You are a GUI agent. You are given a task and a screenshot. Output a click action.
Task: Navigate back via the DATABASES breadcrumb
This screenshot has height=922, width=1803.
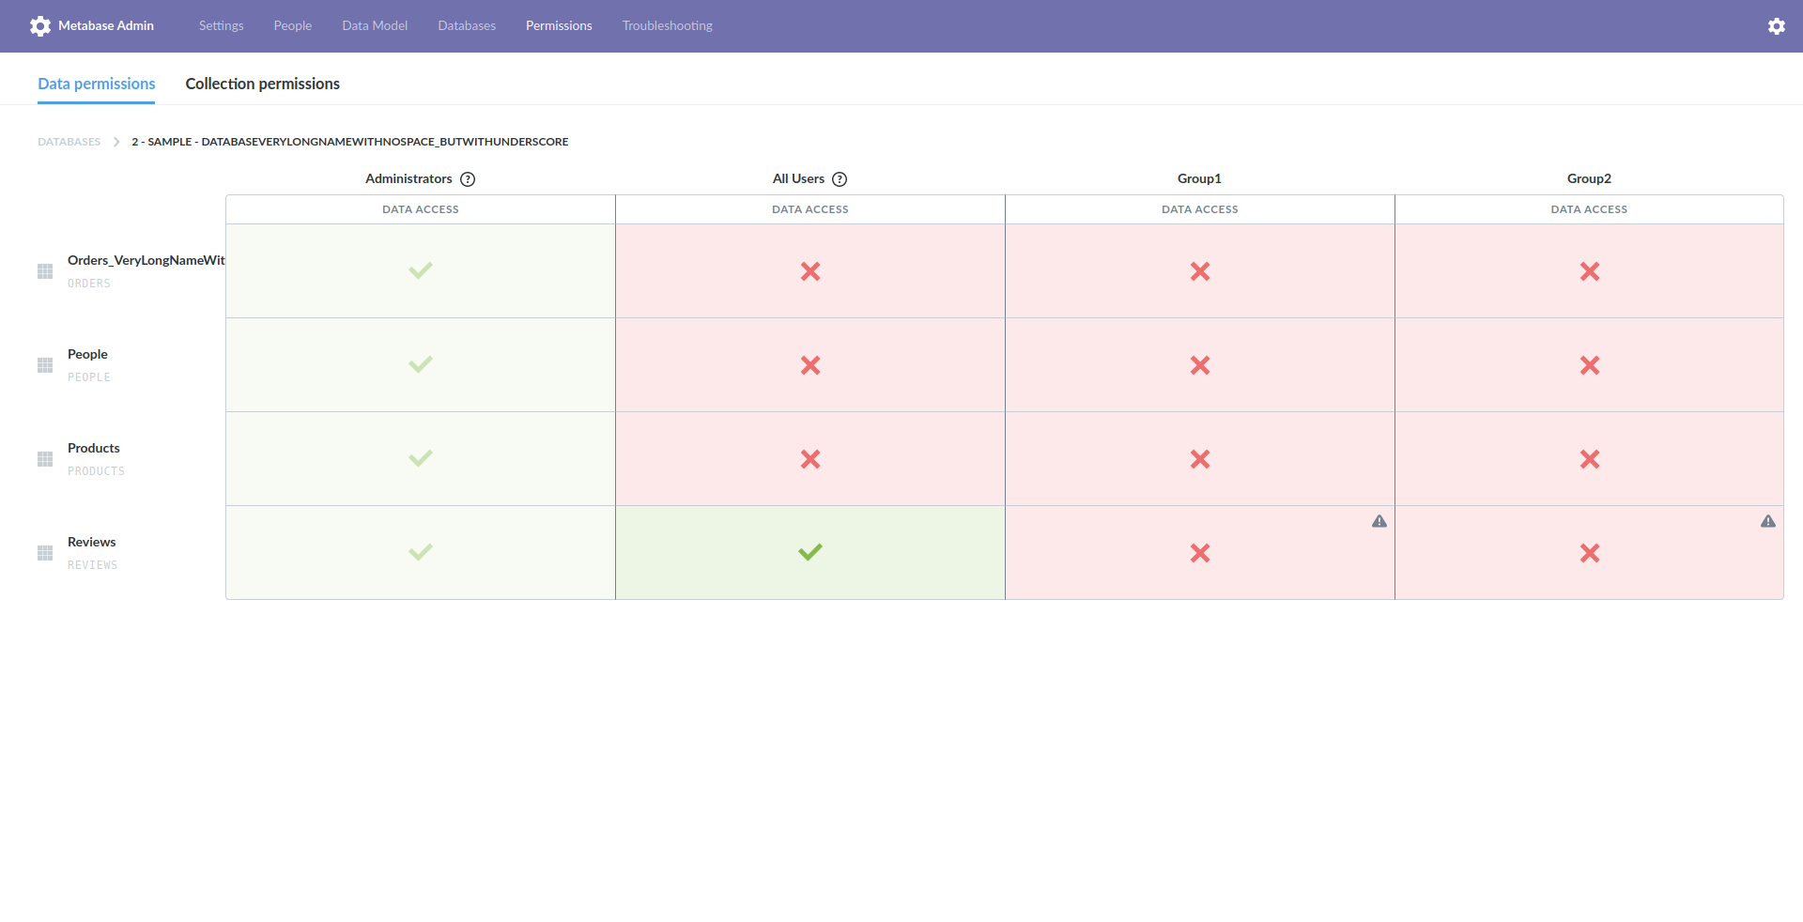pyautogui.click(x=68, y=141)
